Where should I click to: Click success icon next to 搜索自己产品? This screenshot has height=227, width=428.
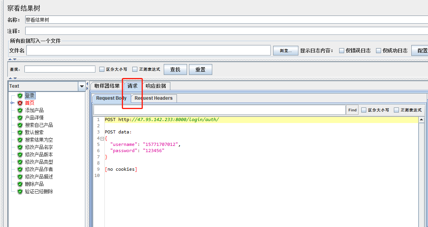pos(20,125)
